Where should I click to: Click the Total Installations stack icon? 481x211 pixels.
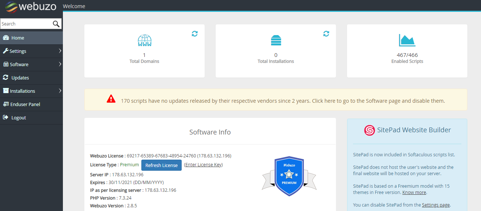pyautogui.click(x=276, y=40)
